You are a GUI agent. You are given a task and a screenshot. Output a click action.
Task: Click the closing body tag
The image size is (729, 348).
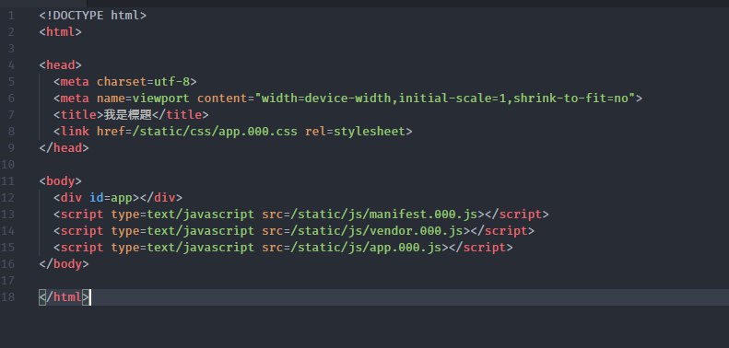65,264
